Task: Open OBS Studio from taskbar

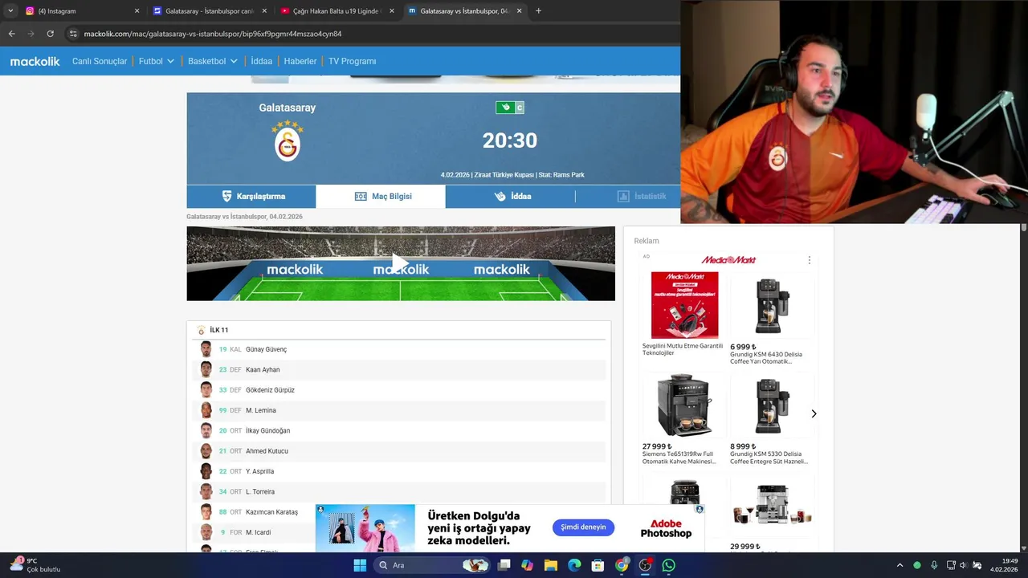Action: [x=645, y=565]
